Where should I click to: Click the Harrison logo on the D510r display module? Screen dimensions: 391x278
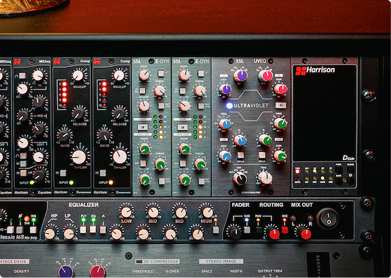tap(315, 71)
